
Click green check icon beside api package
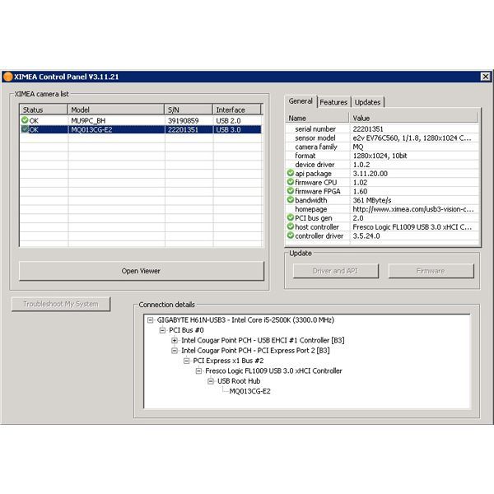[x=291, y=173]
